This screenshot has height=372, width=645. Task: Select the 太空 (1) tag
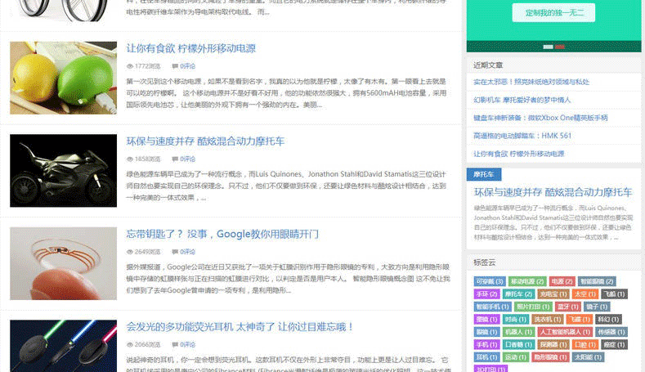coord(585,294)
